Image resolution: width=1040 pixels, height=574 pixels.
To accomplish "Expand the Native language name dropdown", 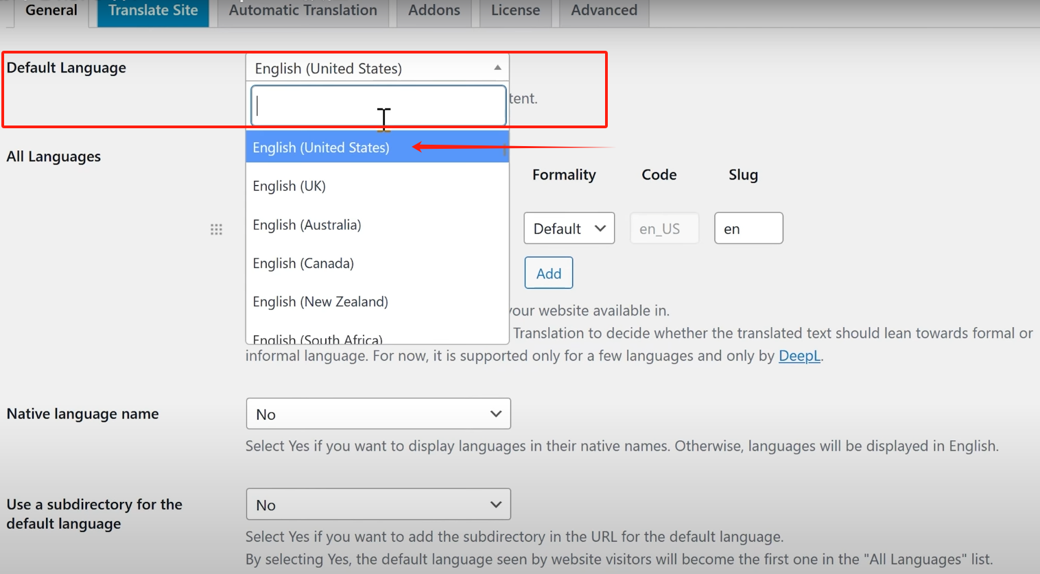I will coord(378,414).
